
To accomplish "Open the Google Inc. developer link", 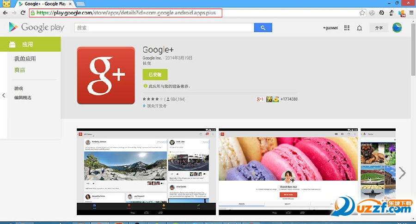I will click(x=152, y=58).
